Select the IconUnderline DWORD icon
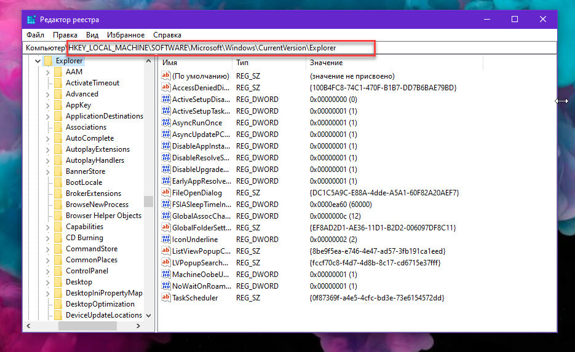Viewport: 575px width, 352px height. [x=166, y=239]
